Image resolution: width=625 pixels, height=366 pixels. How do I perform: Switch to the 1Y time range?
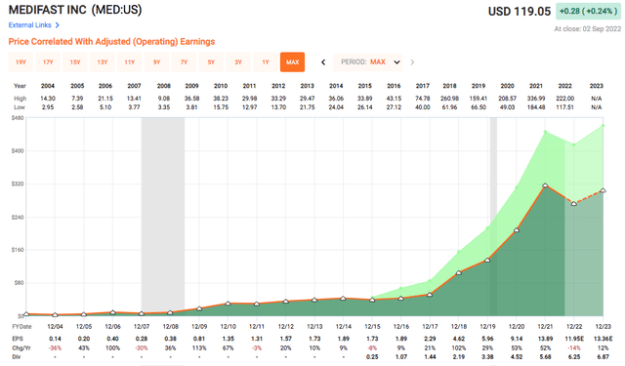(266, 62)
